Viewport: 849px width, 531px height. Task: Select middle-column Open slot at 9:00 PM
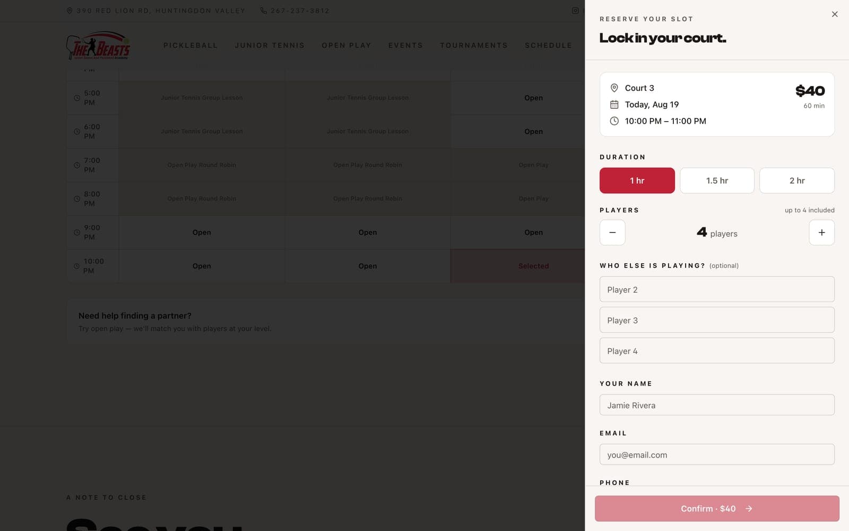pos(368,233)
